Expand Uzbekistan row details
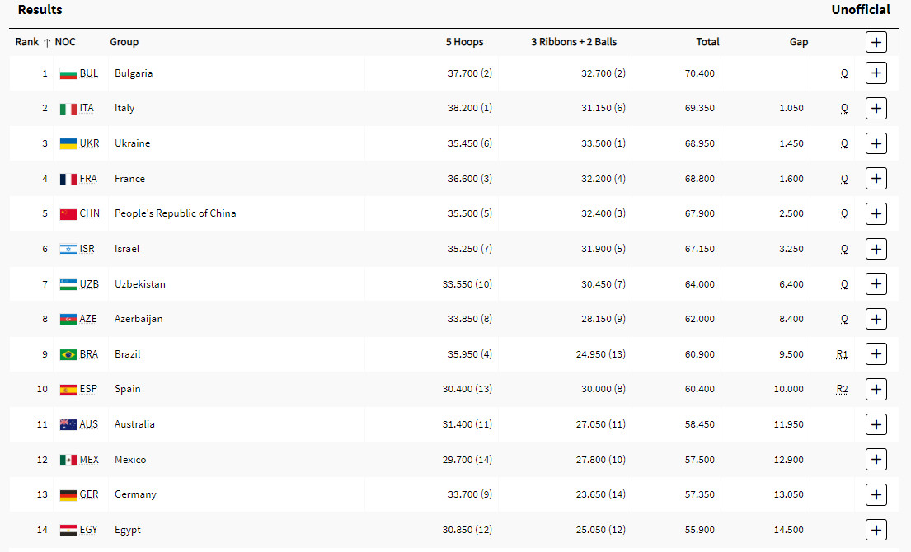This screenshot has width=911, height=552. 876,284
